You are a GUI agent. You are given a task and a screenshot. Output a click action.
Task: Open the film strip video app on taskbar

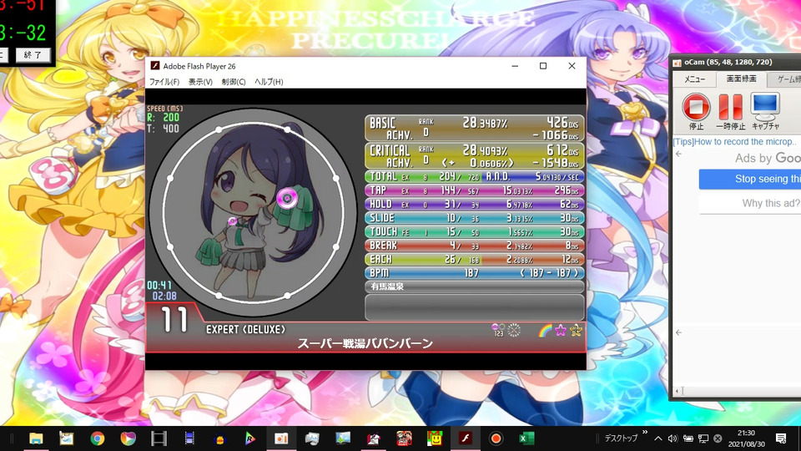tap(159, 438)
